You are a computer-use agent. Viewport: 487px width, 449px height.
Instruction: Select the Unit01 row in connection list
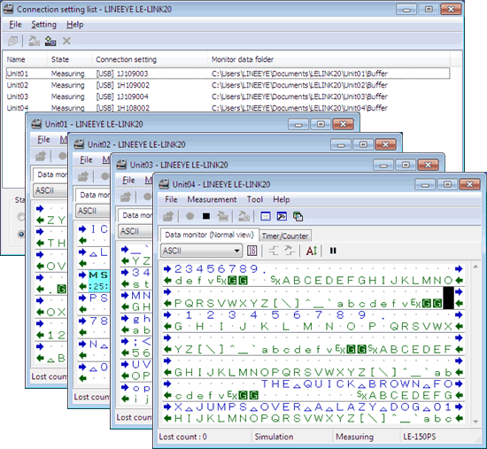point(228,74)
